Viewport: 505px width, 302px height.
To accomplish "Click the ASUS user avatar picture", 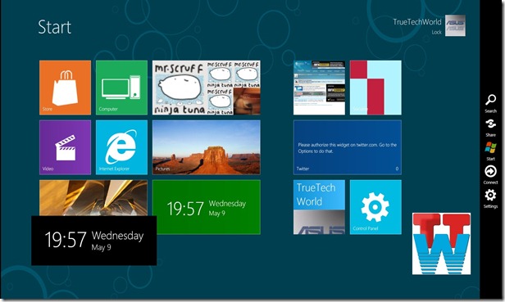I will tap(455, 25).
